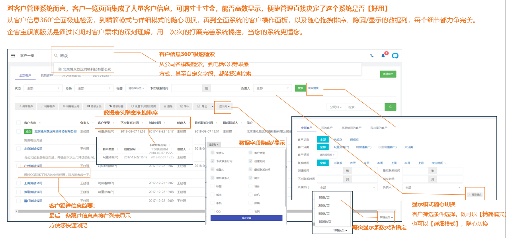Viewport: 506px width, 238px height.
Task: Select 全部客户 tab in main list
Action: click(25, 75)
